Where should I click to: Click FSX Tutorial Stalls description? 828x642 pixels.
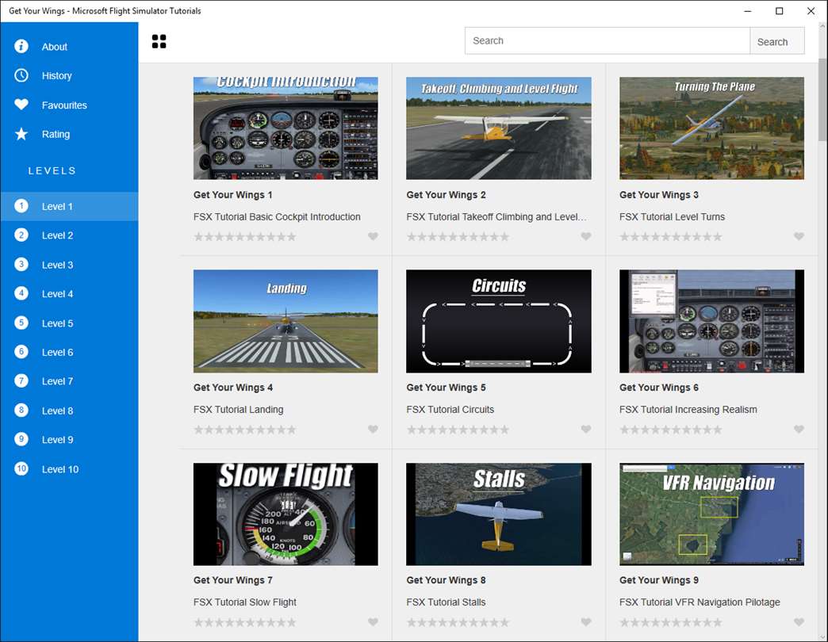(x=446, y=602)
